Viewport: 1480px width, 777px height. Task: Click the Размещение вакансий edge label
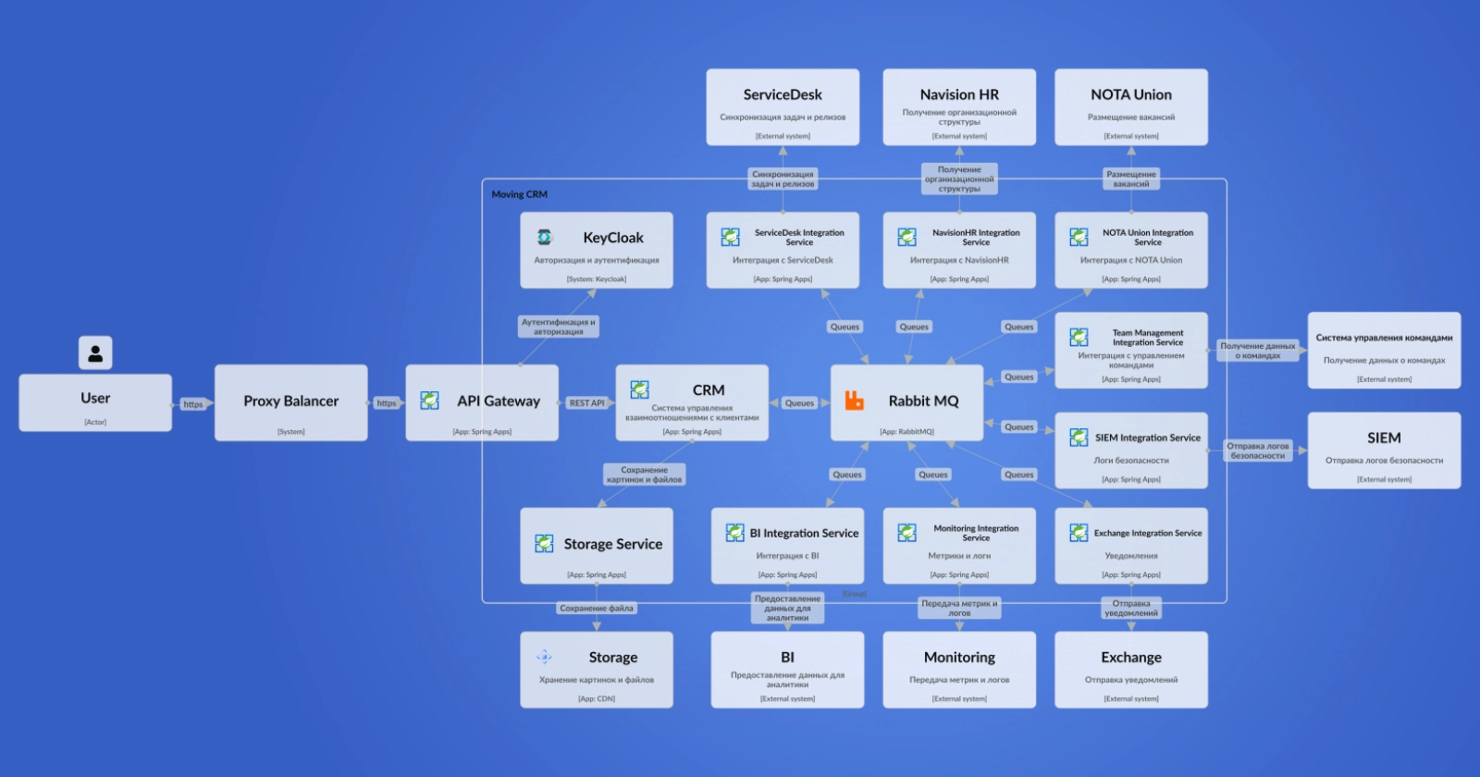[1131, 179]
